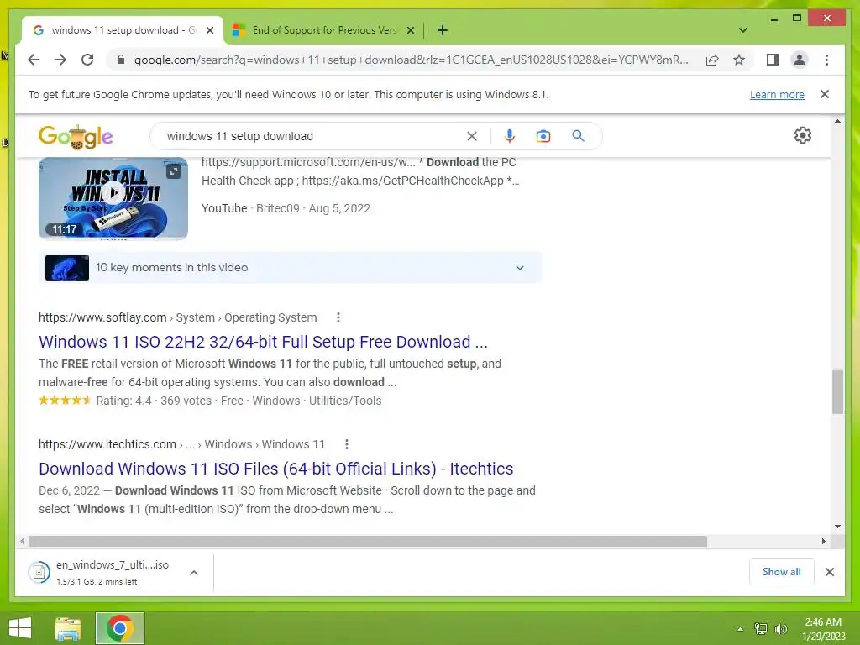860x645 pixels.
Task: Click Rating: 4.4 · 369 votes text
Action: [x=154, y=401]
